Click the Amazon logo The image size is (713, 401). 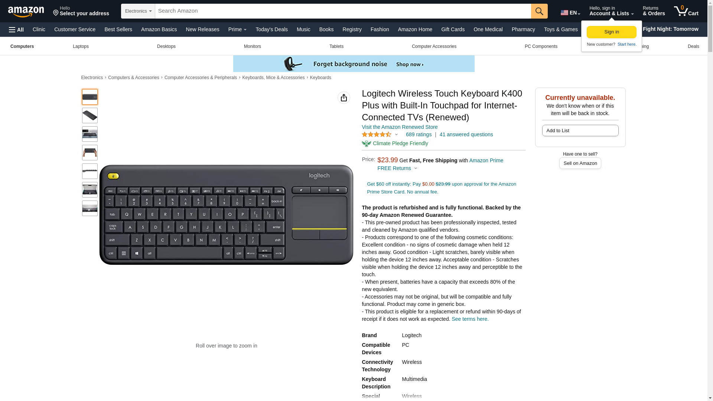pos(26,12)
